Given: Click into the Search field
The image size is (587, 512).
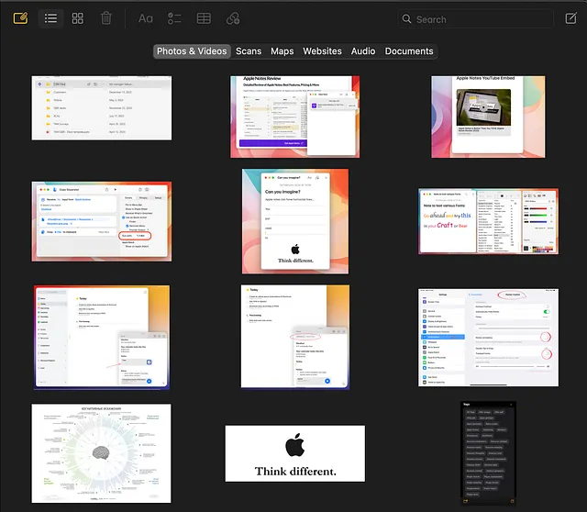Looking at the screenshot, I should [475, 18].
